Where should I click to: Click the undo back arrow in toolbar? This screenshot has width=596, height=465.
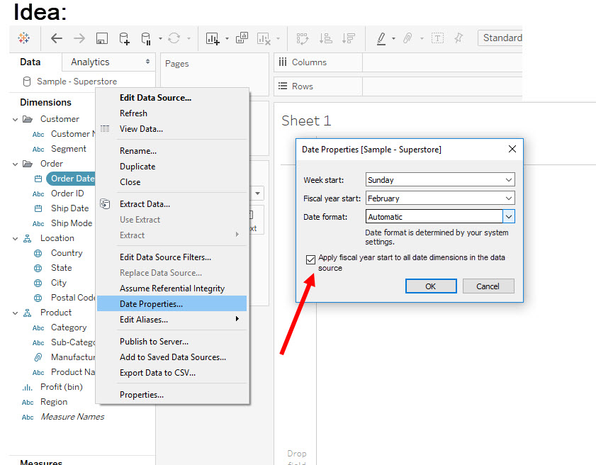[57, 38]
